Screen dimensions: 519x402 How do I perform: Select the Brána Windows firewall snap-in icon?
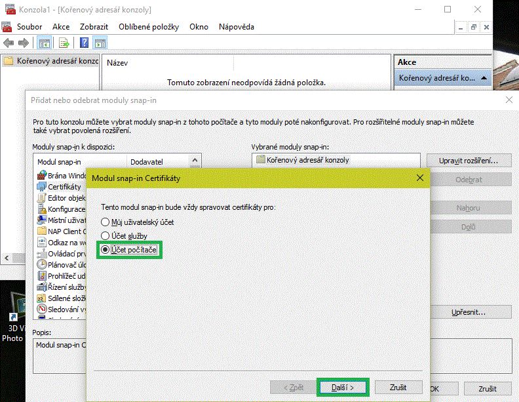click(x=41, y=176)
